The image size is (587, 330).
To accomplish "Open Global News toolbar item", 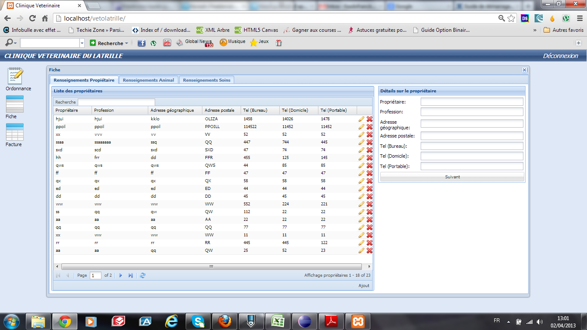I will pos(195,43).
